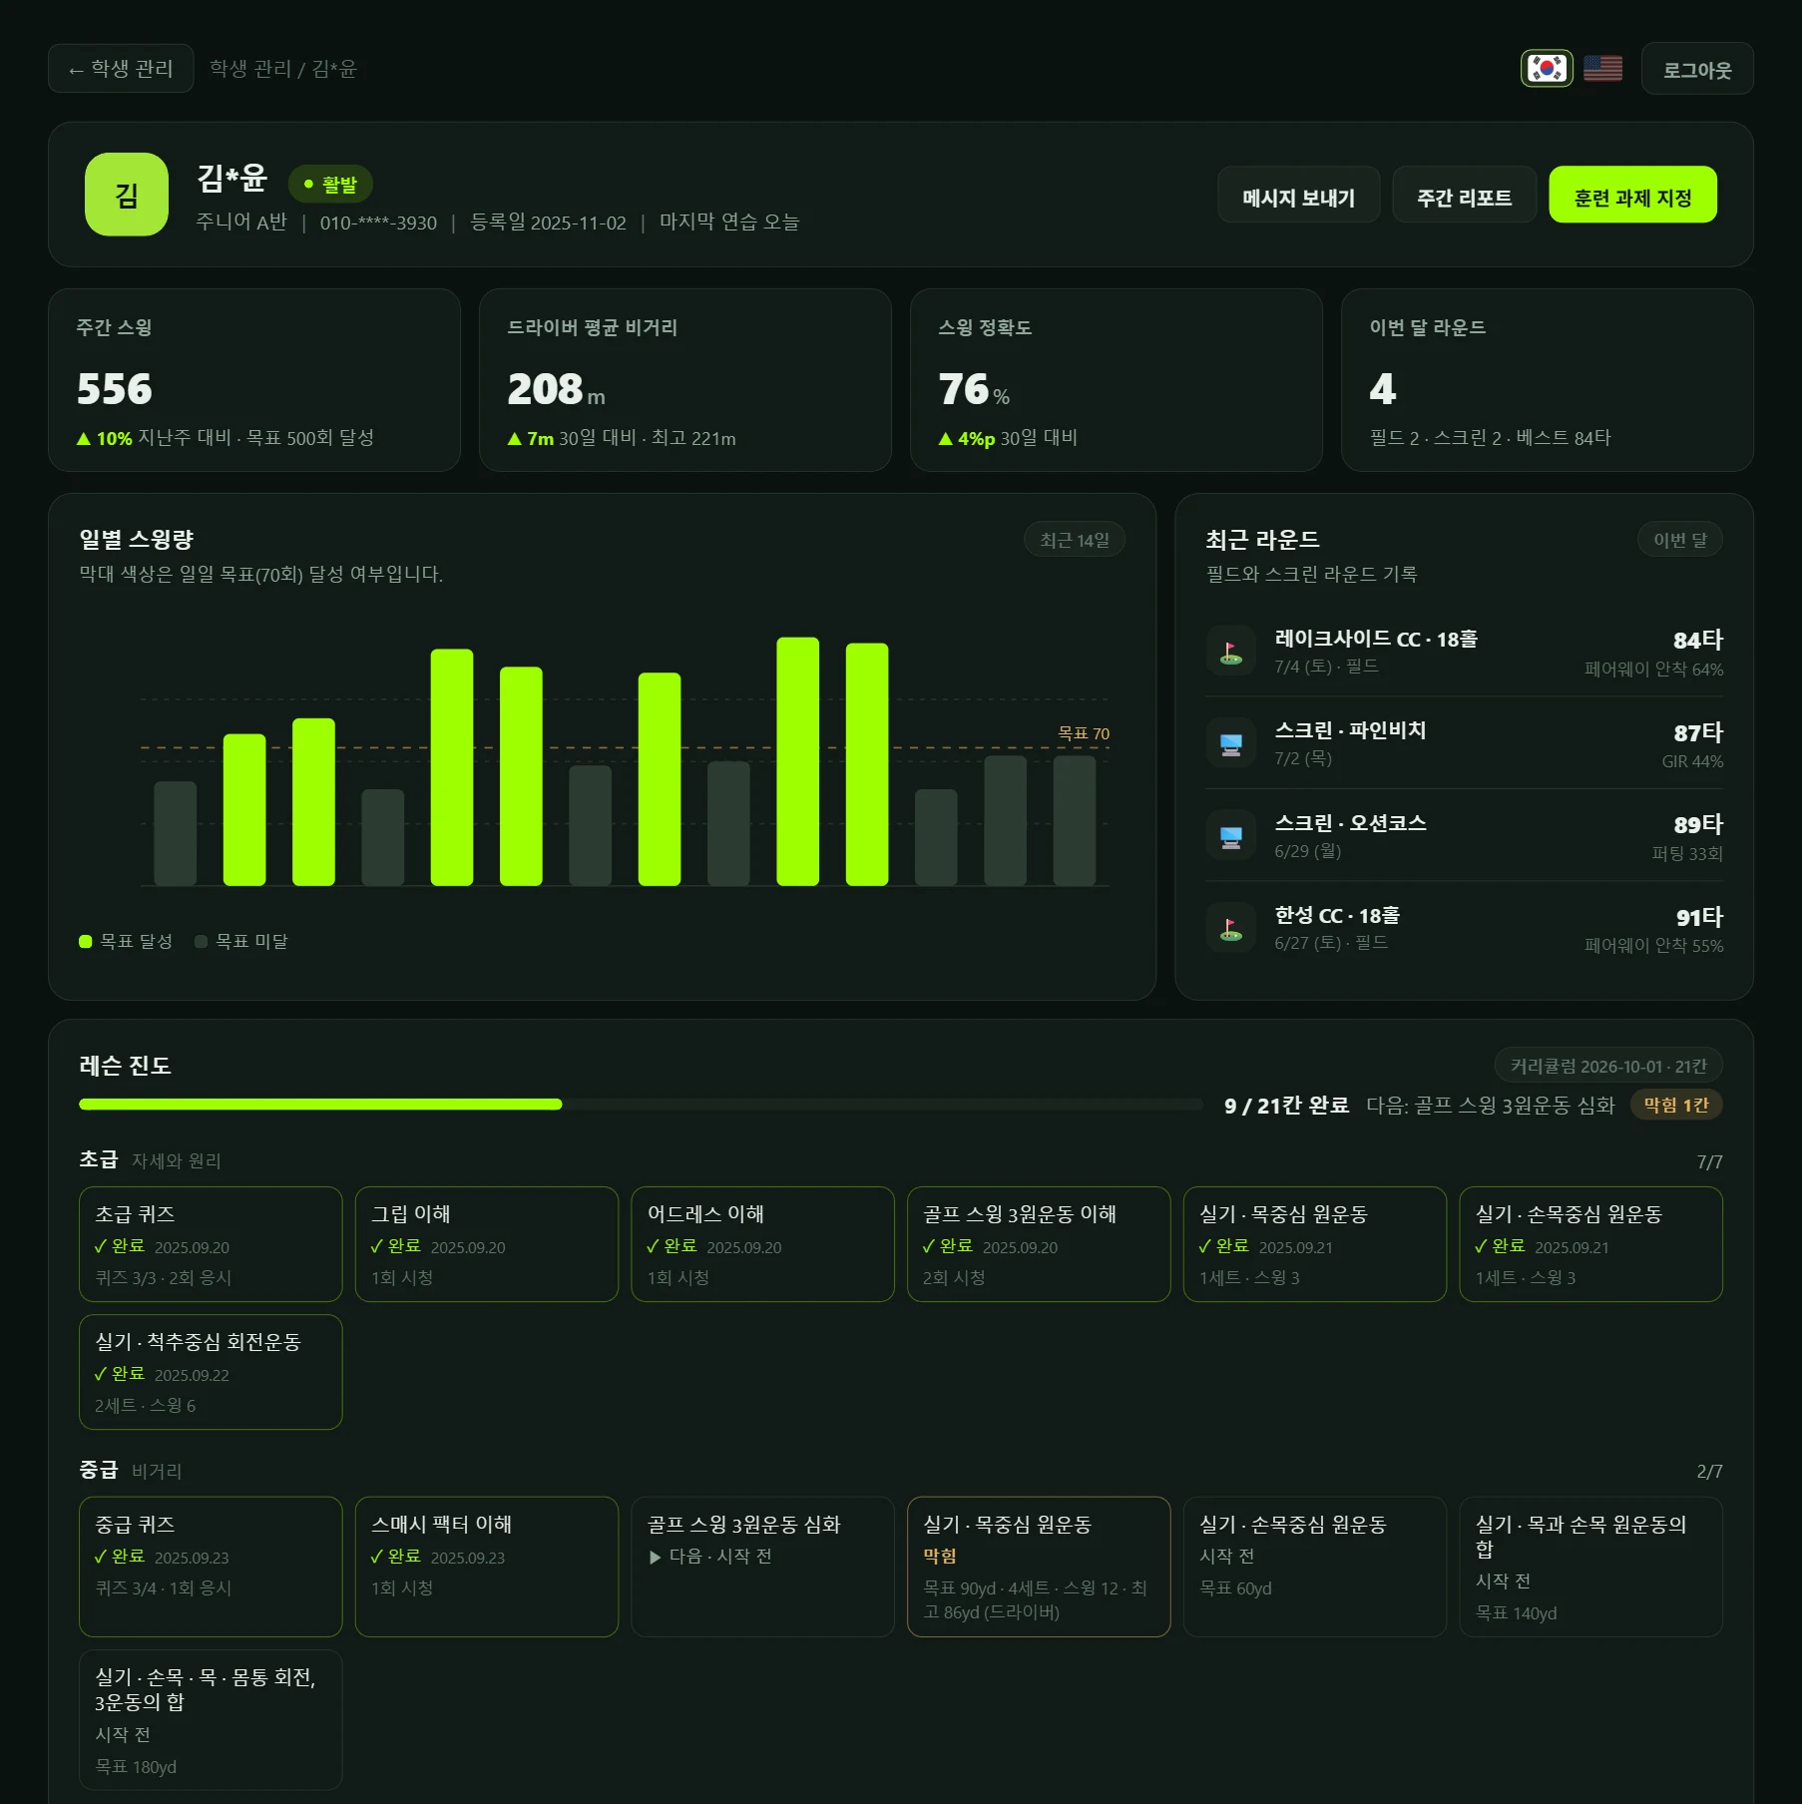Open 실기 · 척추중심 회전운동 card
The image size is (1802, 1804).
(x=211, y=1372)
